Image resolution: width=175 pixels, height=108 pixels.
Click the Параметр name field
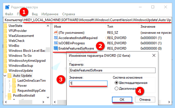click(x=112, y=70)
